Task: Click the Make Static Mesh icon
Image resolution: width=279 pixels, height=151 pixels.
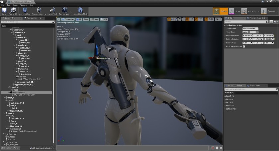Action: [x=80, y=10]
